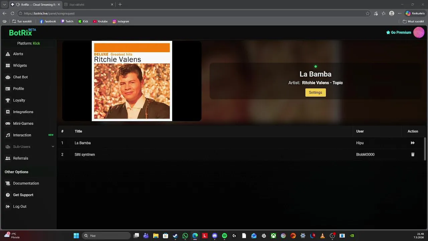Click the Kick platform label
Image resolution: width=428 pixels, height=241 pixels.
click(x=36, y=44)
